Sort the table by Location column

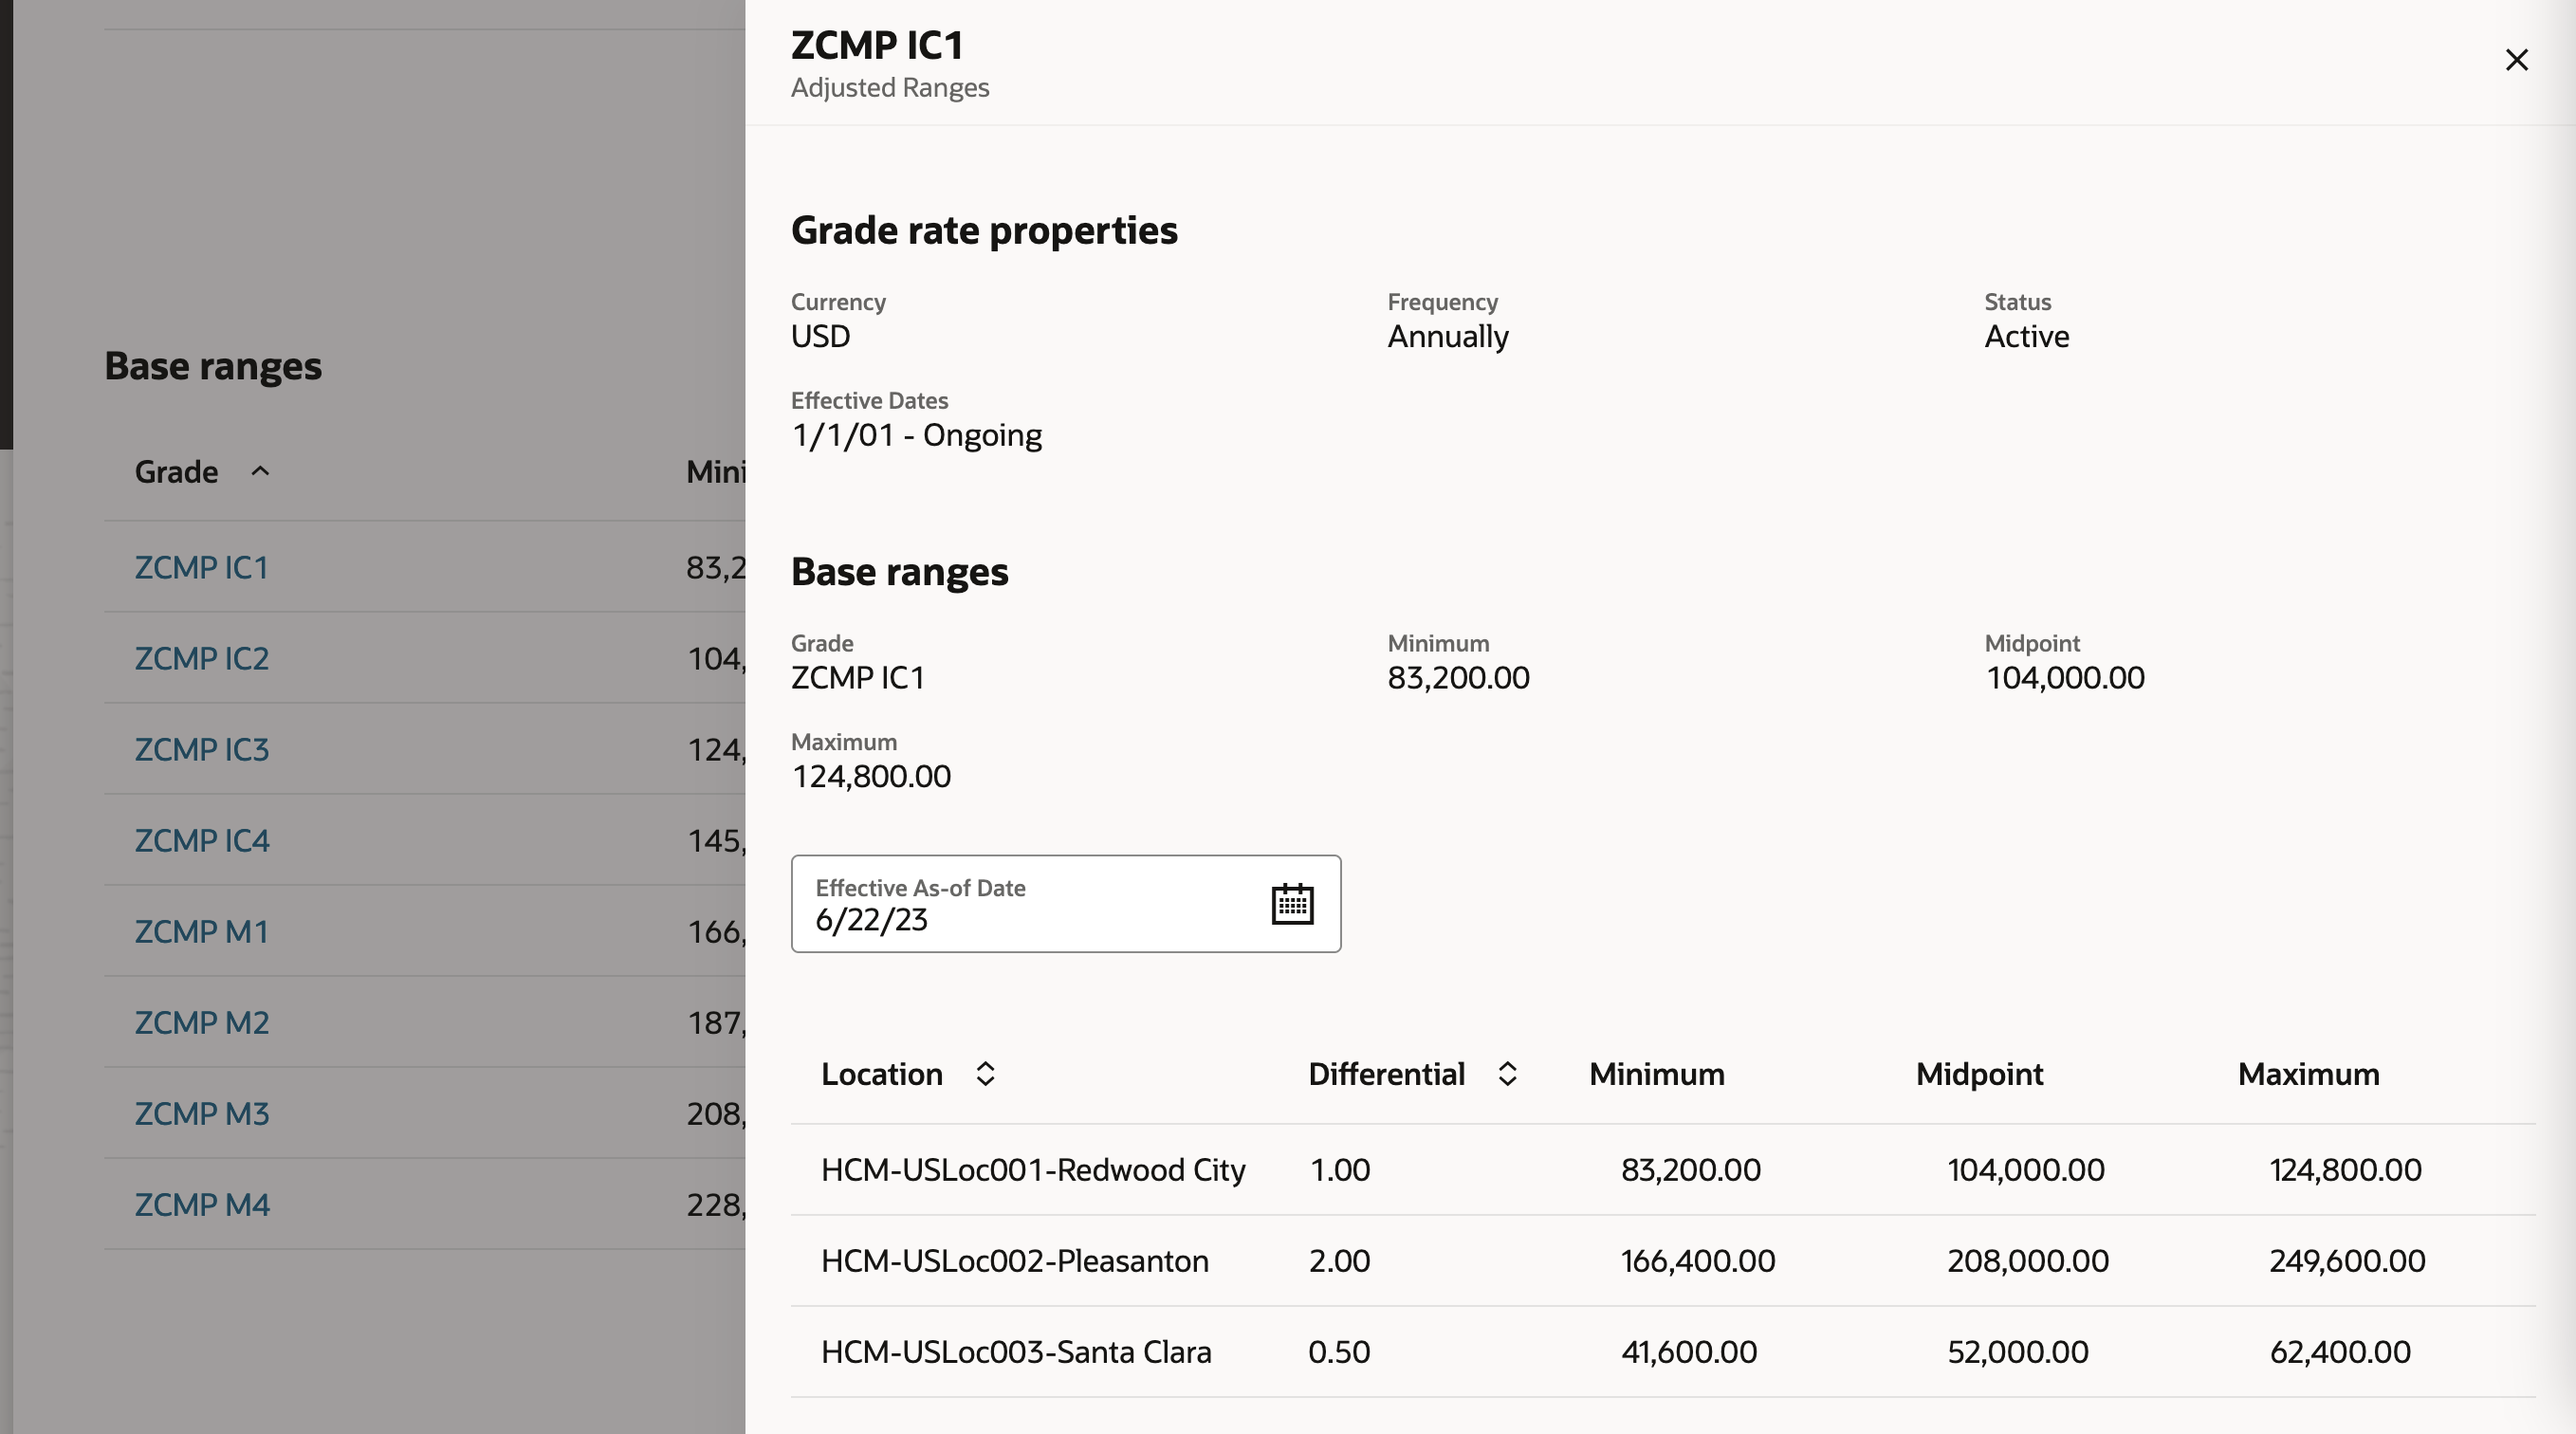click(x=985, y=1074)
